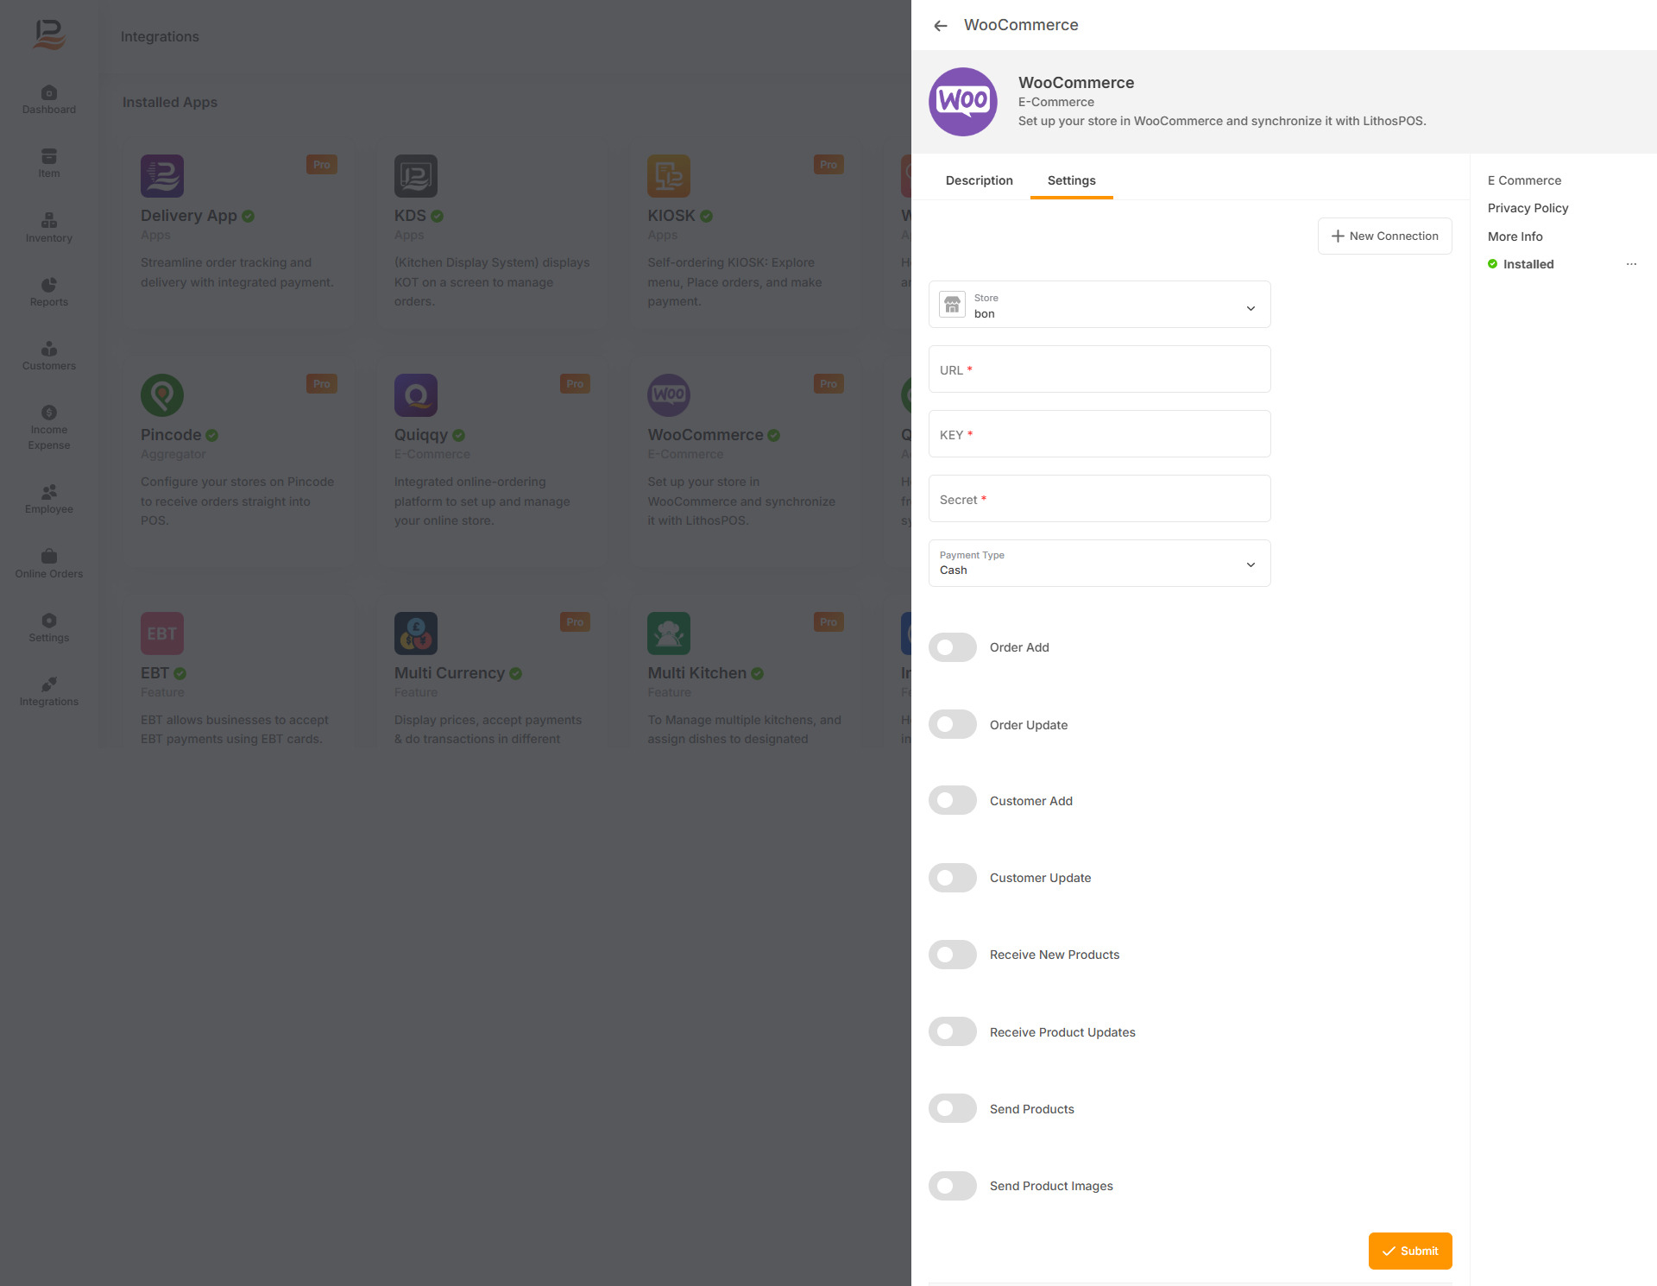Viewport: 1657px width, 1286px height.
Task: Enable the Order Add toggle
Action: point(953,647)
